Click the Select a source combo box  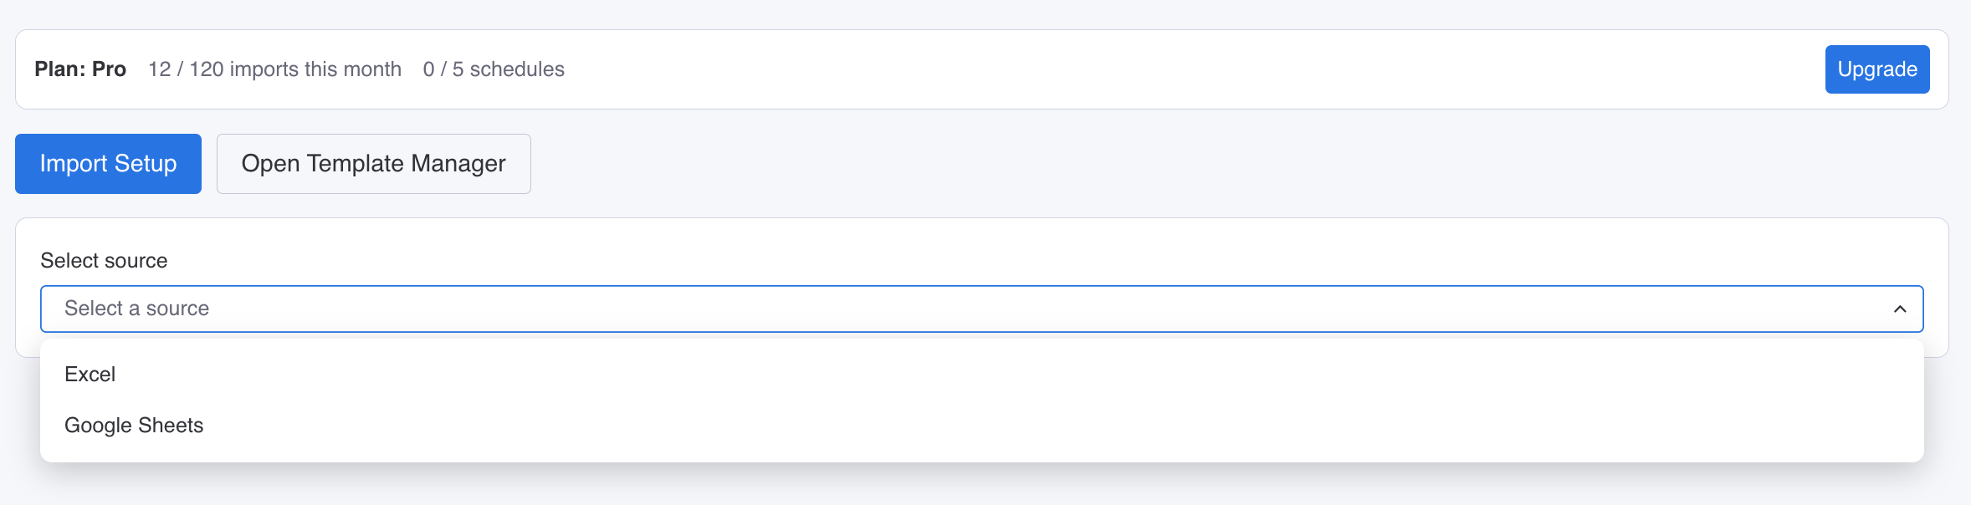click(x=980, y=309)
